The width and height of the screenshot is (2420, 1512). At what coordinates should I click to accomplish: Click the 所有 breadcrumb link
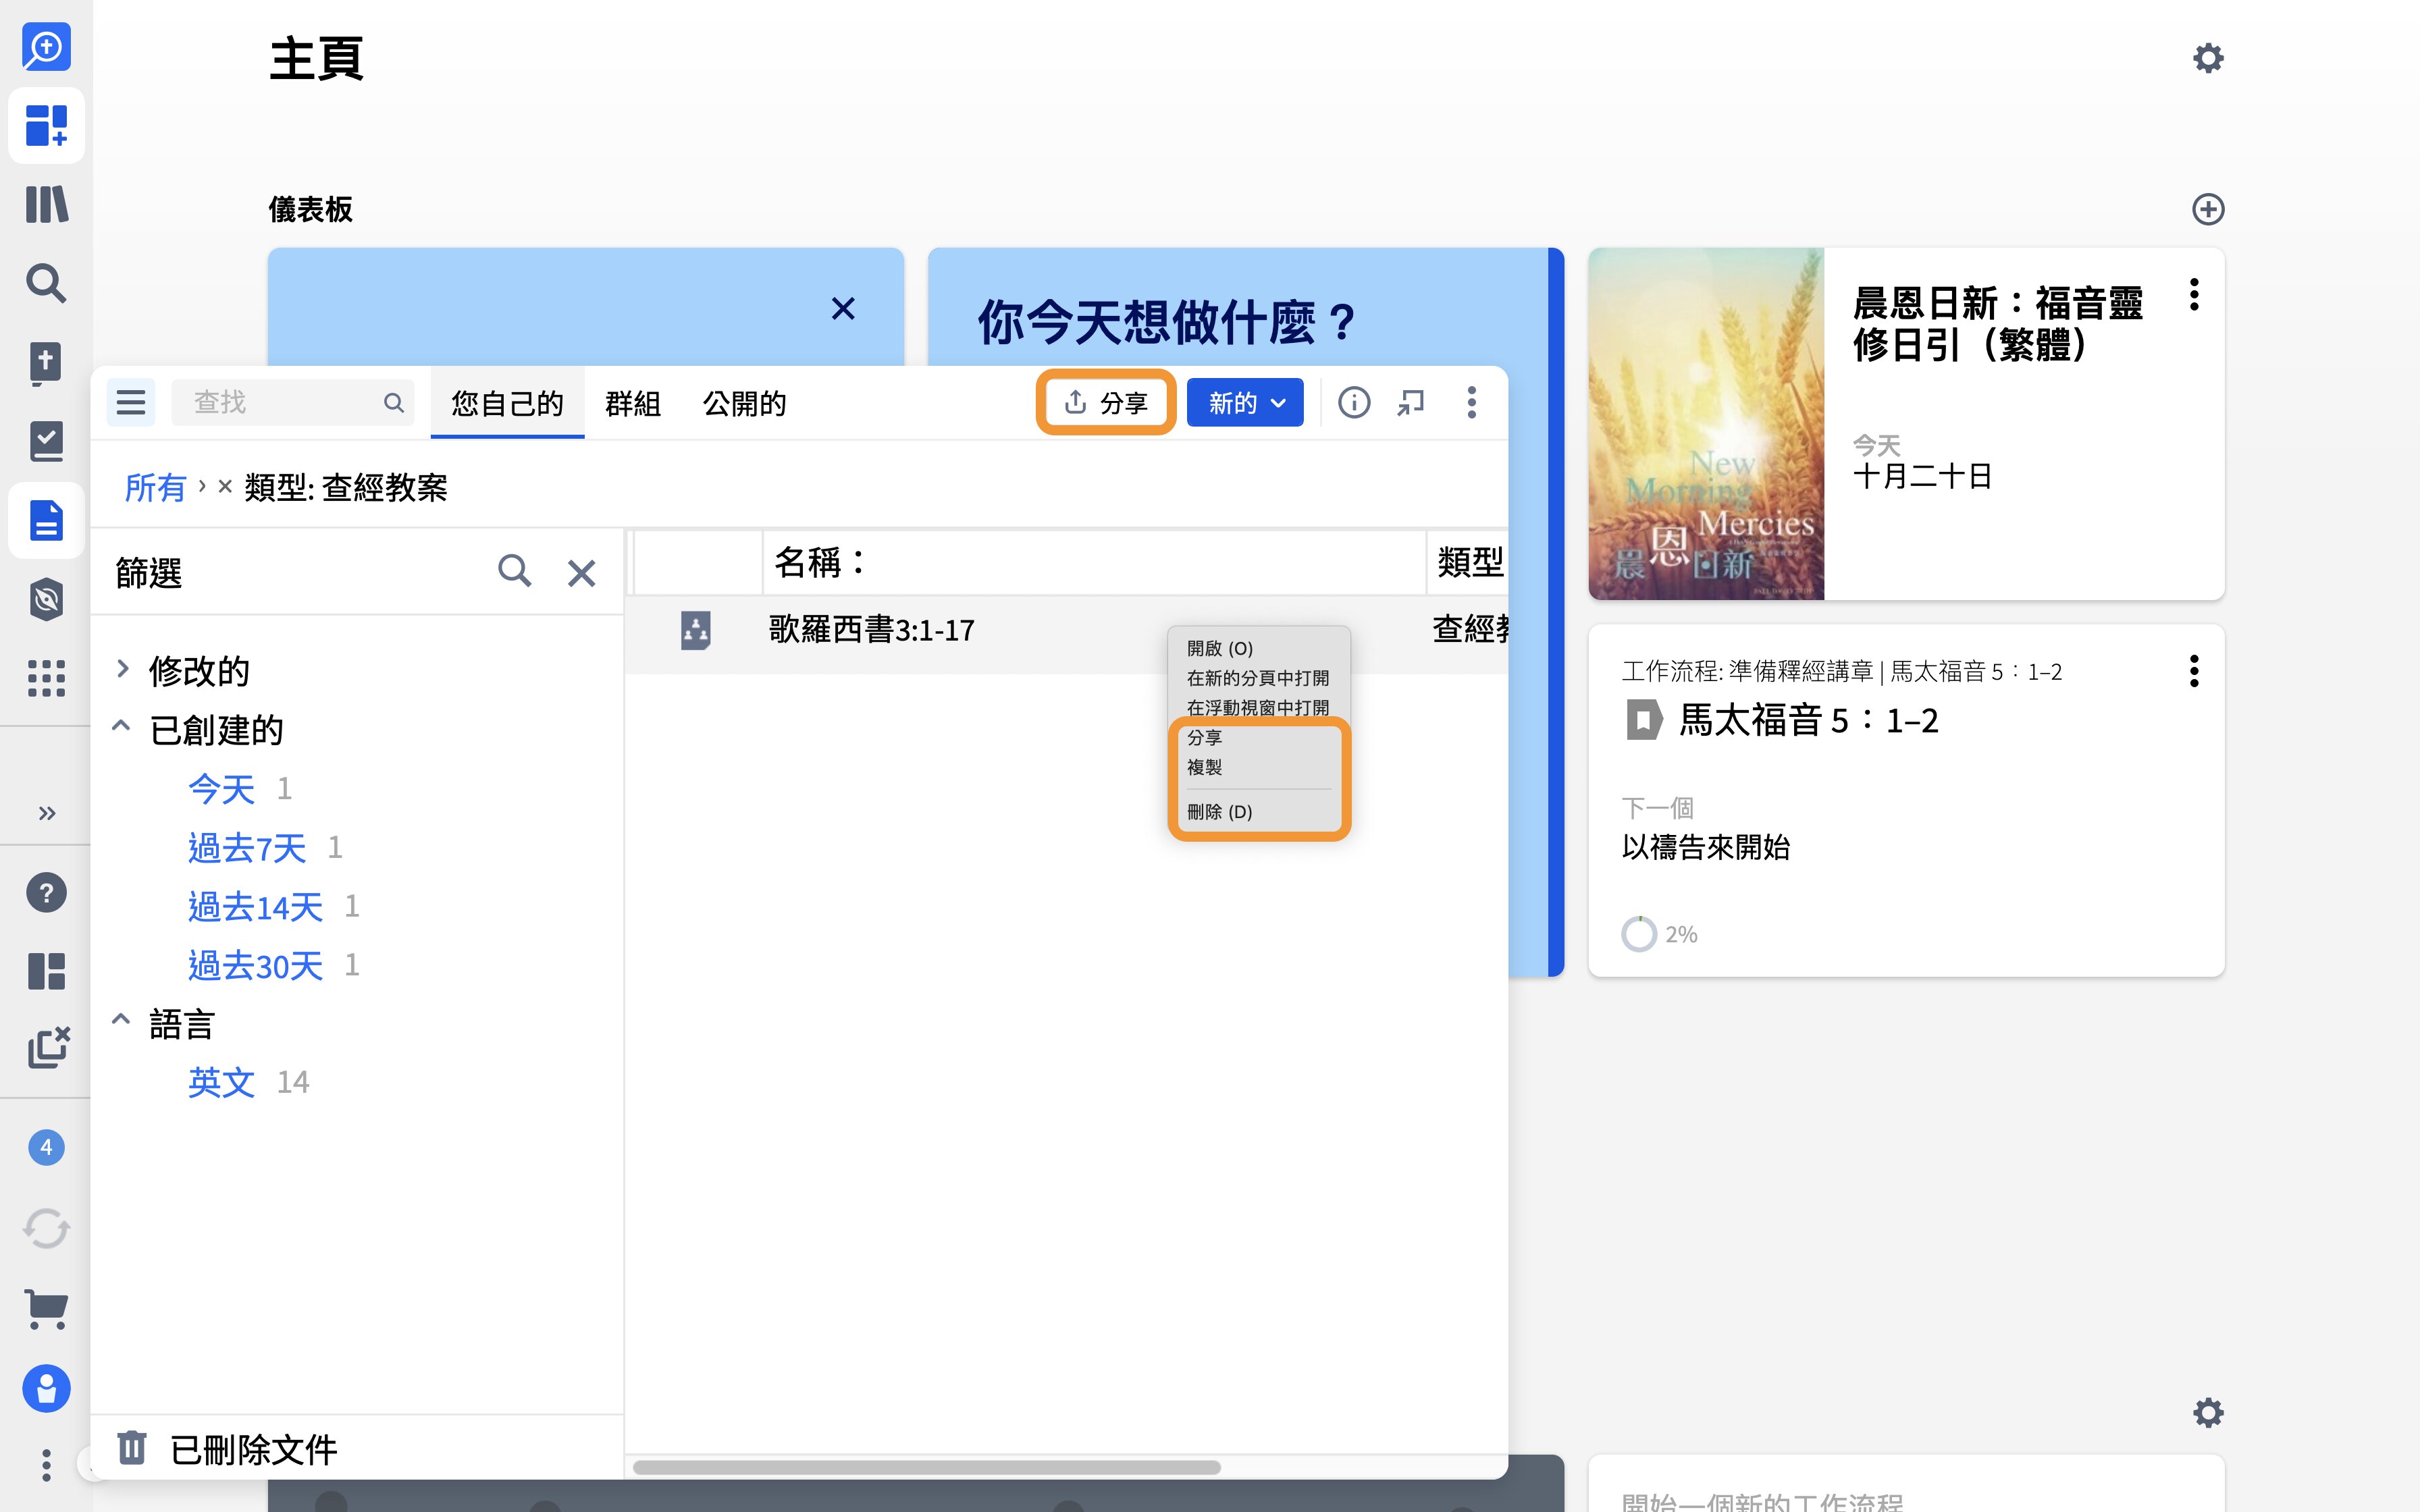155,487
